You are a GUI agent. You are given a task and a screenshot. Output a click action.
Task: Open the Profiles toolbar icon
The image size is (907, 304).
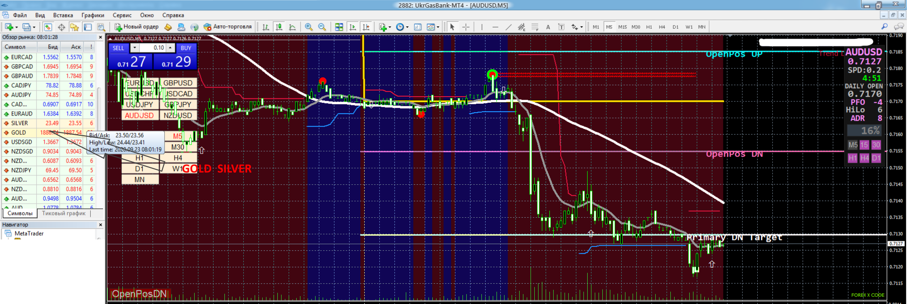pyautogui.click(x=27, y=27)
